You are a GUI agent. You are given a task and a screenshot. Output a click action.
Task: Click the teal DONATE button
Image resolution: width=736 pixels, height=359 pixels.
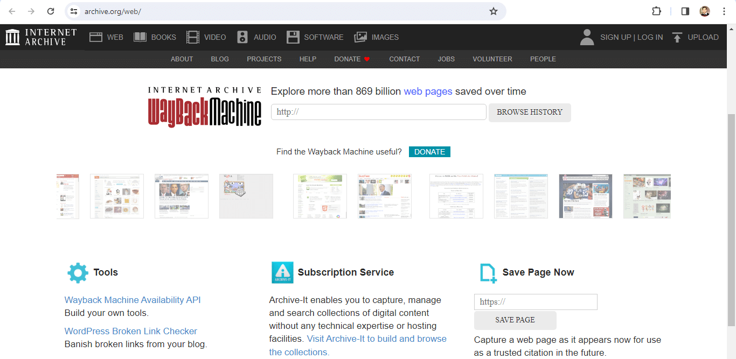(429, 152)
